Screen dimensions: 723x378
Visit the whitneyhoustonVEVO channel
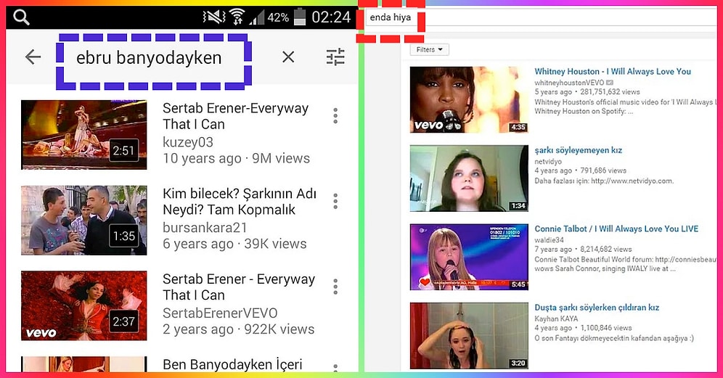[569, 83]
